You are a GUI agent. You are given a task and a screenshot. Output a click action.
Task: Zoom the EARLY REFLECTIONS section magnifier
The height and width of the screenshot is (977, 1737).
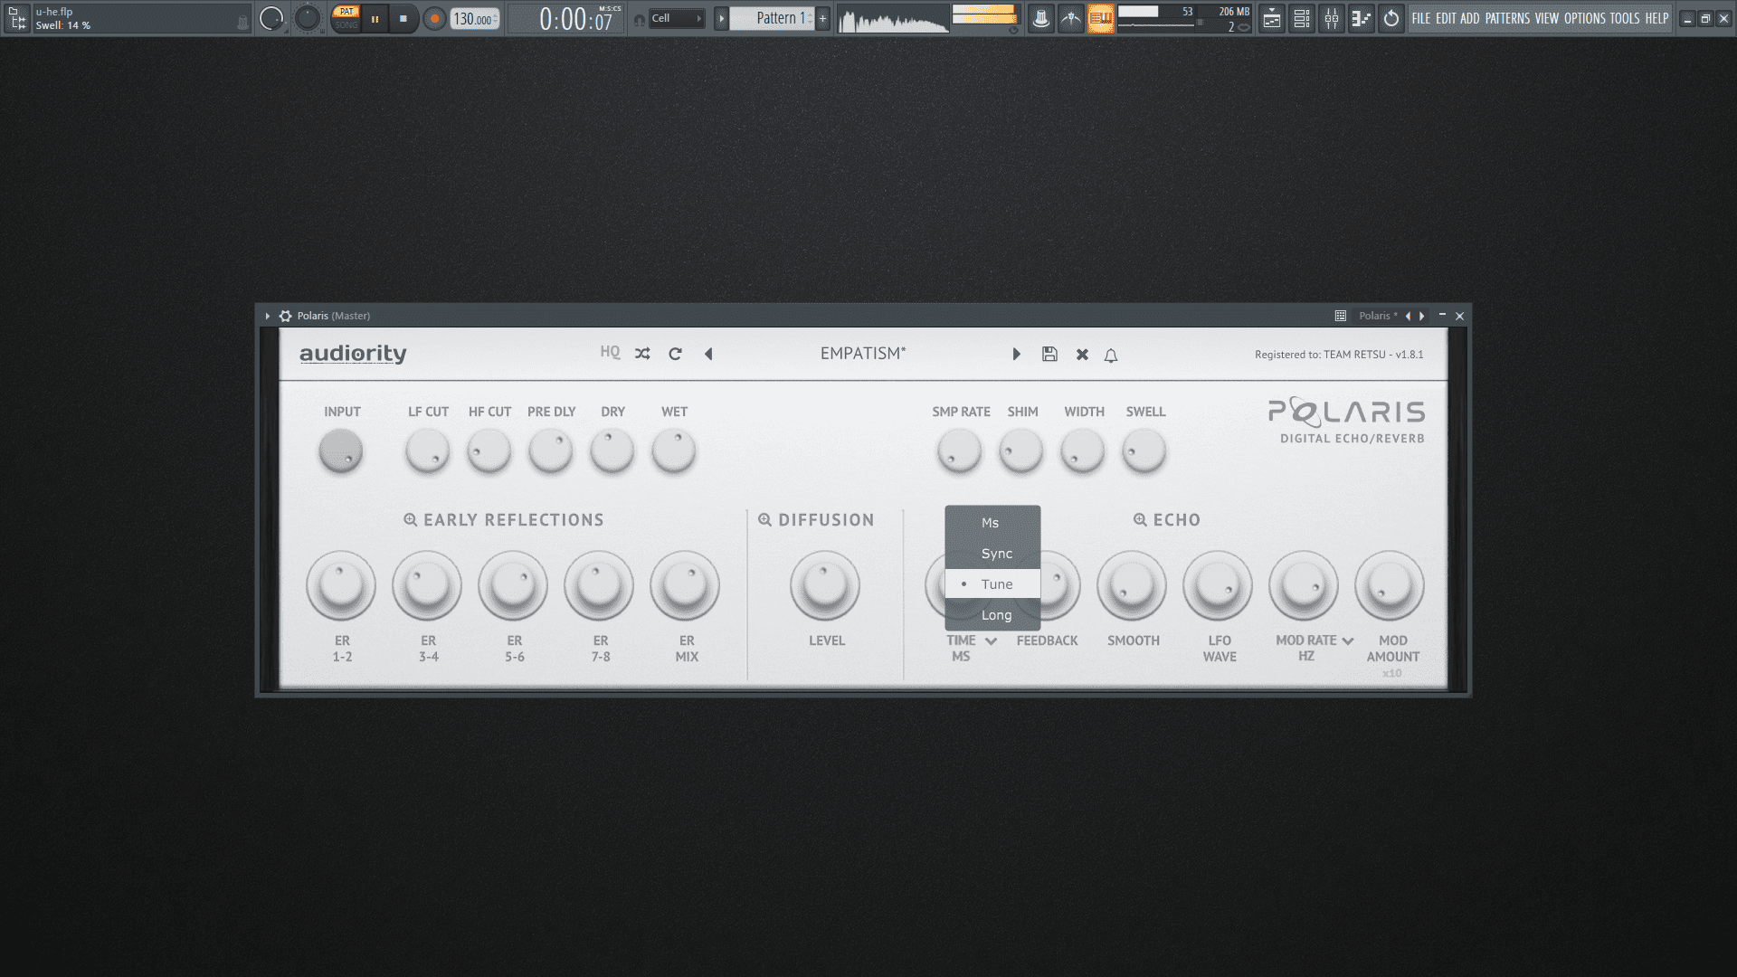[411, 520]
